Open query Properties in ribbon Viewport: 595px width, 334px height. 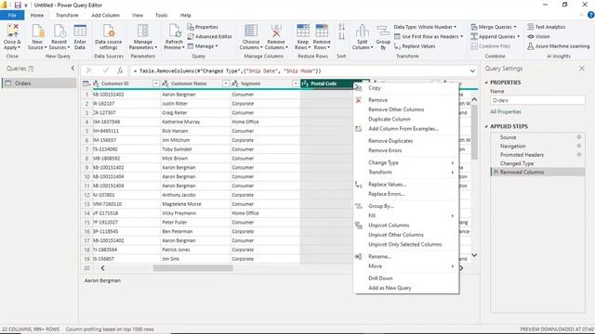pos(203,27)
